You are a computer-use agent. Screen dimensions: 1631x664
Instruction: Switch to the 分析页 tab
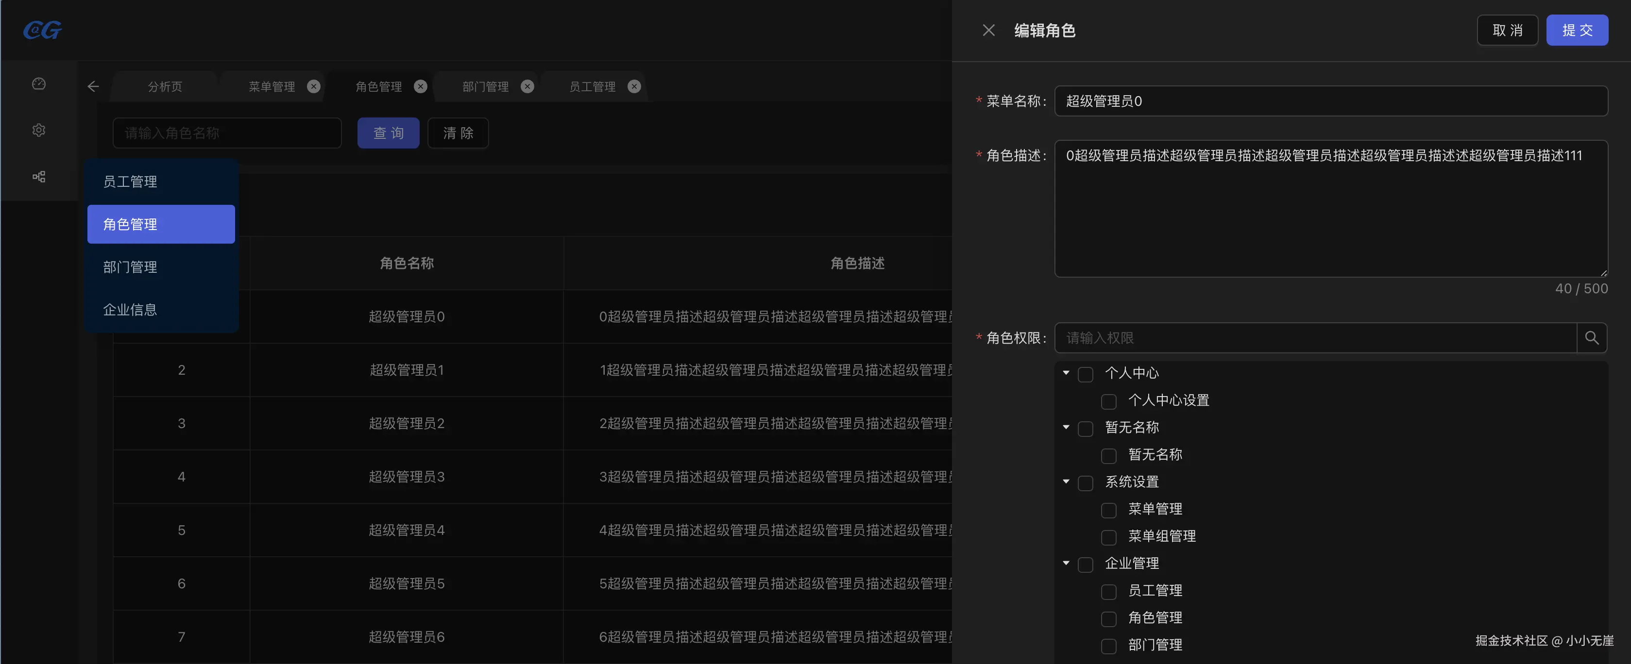click(165, 87)
